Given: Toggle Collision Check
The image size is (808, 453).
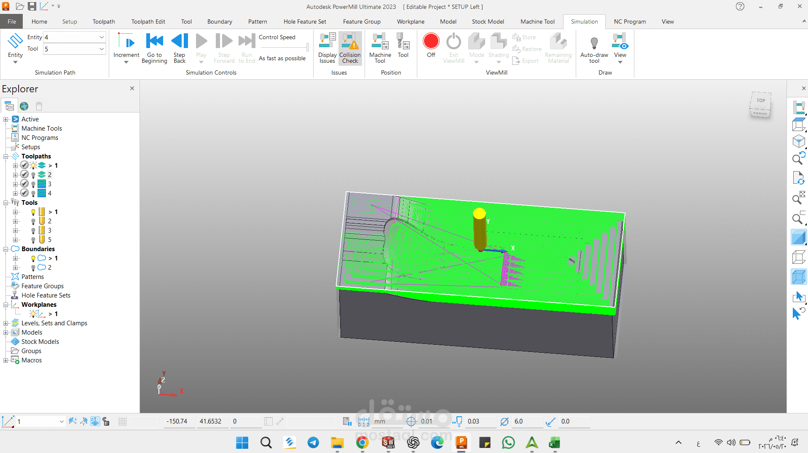Looking at the screenshot, I should pyautogui.click(x=350, y=48).
